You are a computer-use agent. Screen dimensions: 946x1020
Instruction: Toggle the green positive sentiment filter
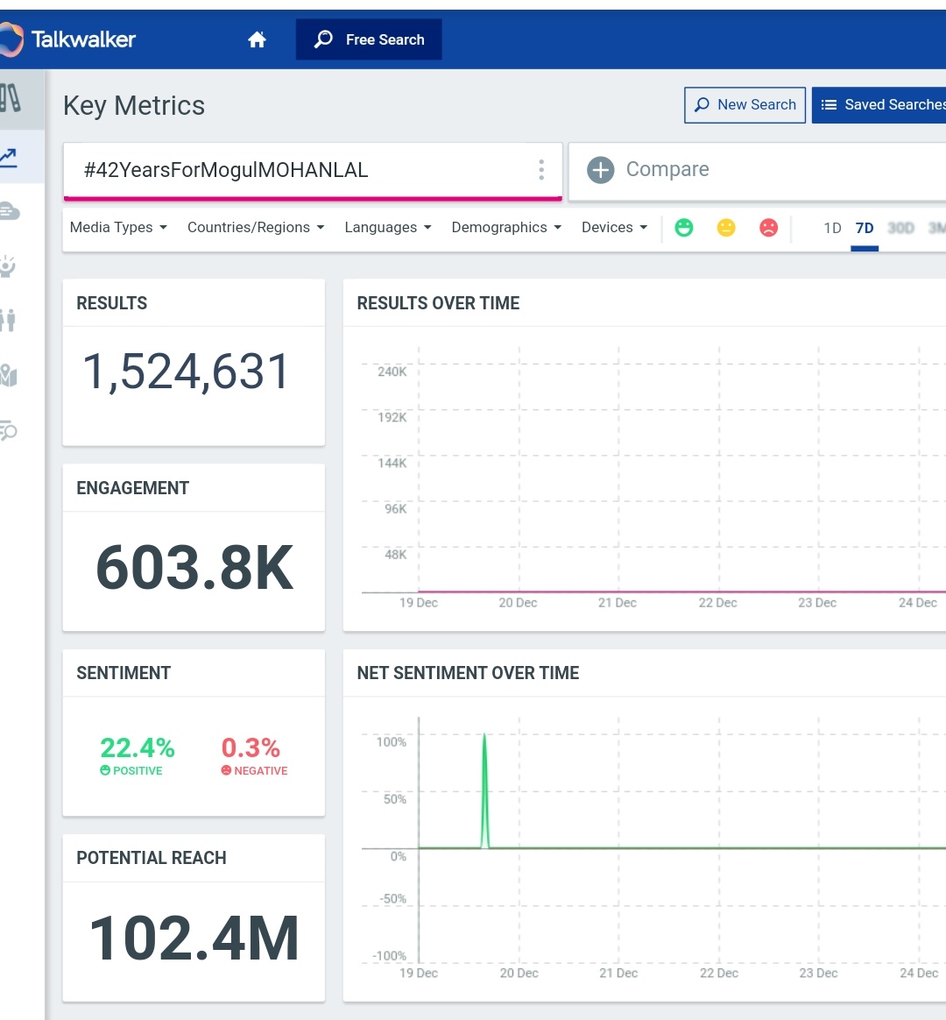[684, 228]
